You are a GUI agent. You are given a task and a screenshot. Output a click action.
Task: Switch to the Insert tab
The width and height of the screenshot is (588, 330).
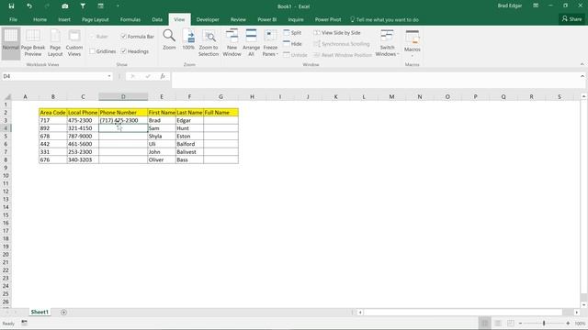[64, 19]
